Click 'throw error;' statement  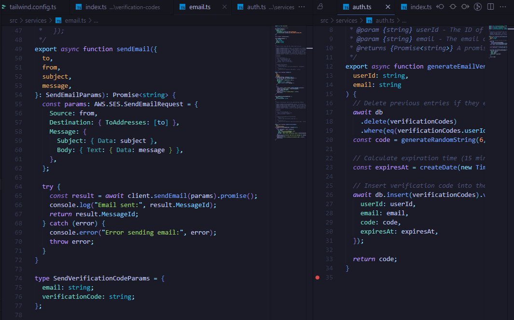(x=71, y=242)
